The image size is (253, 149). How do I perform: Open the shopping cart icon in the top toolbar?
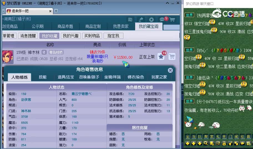172,19
